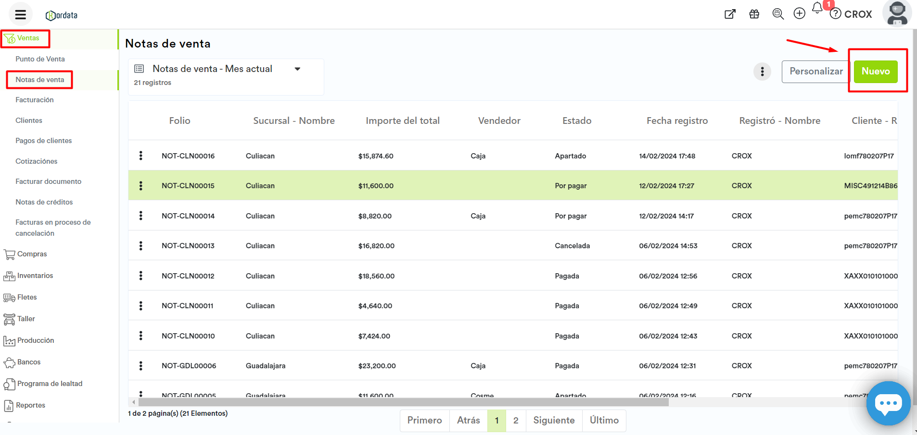Screen dimensions: 917x435
Task: Sort by Importe del total column header
Action: pyautogui.click(x=402, y=121)
